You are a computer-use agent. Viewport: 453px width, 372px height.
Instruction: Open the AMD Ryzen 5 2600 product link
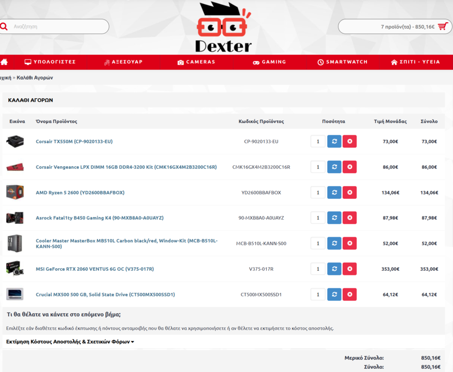click(80, 192)
